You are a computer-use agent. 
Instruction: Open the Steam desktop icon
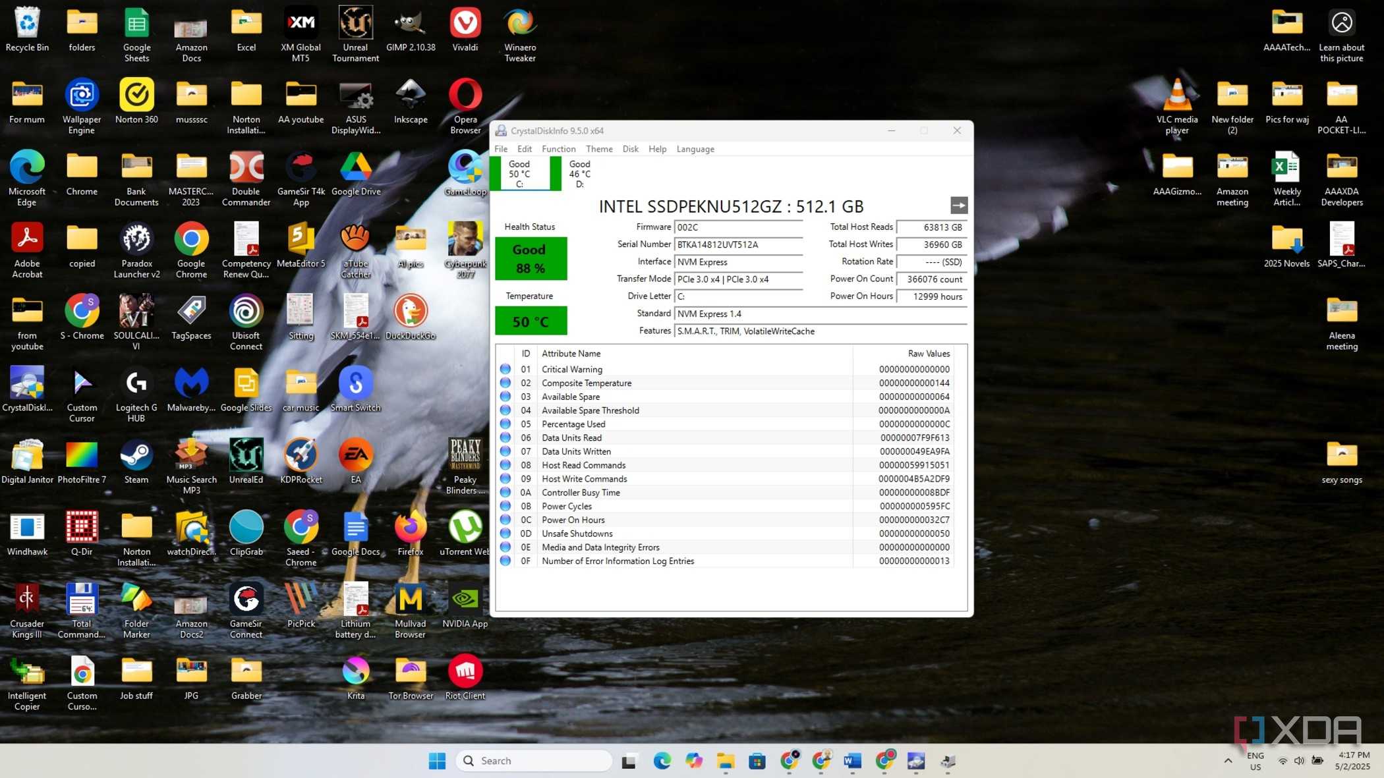pyautogui.click(x=136, y=462)
